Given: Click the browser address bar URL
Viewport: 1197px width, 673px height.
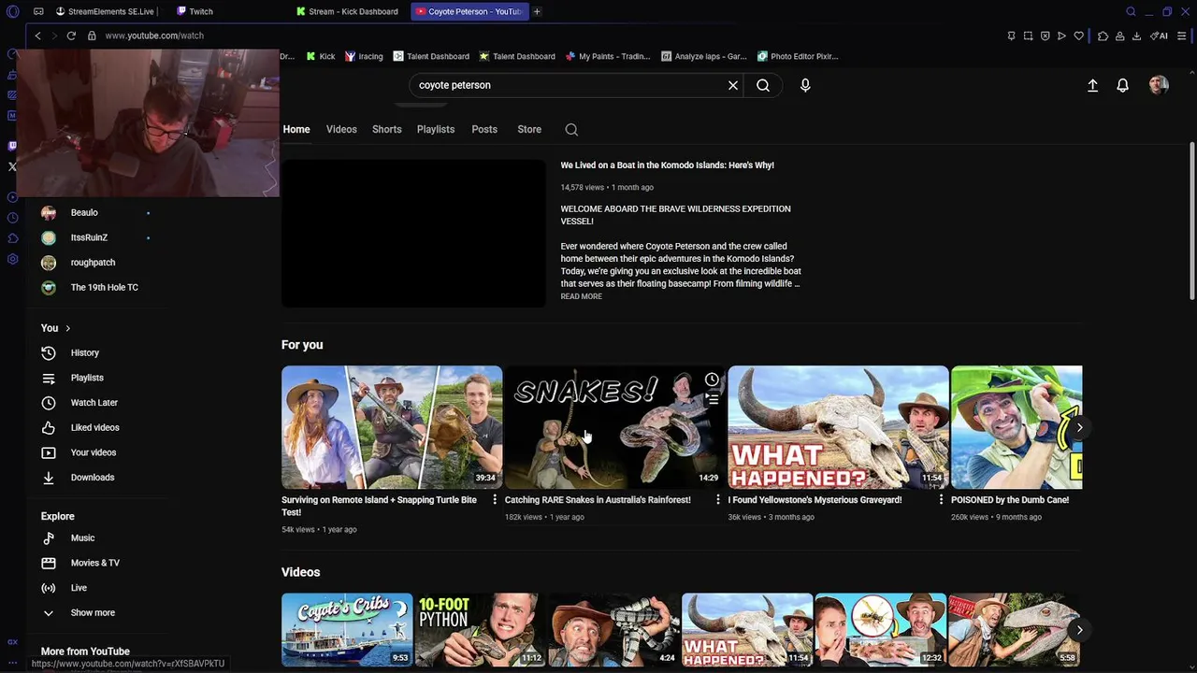Looking at the screenshot, I should pyautogui.click(x=154, y=36).
